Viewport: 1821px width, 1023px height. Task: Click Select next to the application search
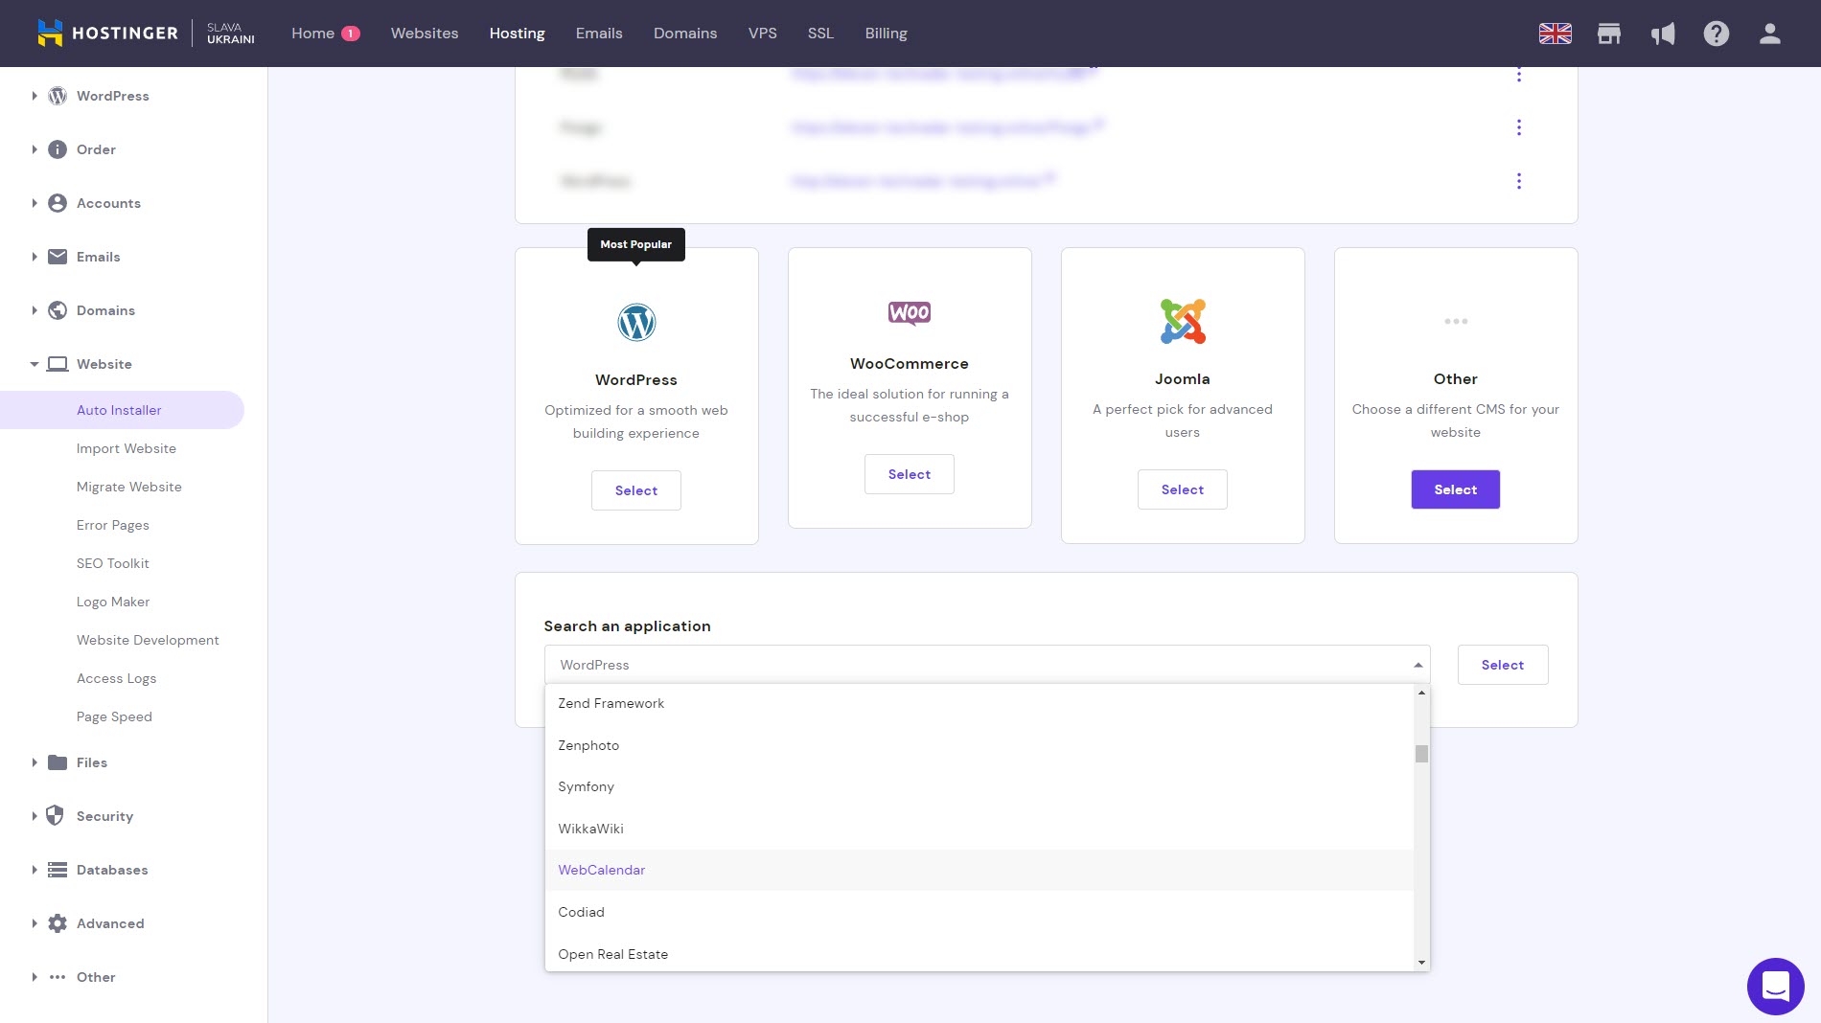[1503, 665]
